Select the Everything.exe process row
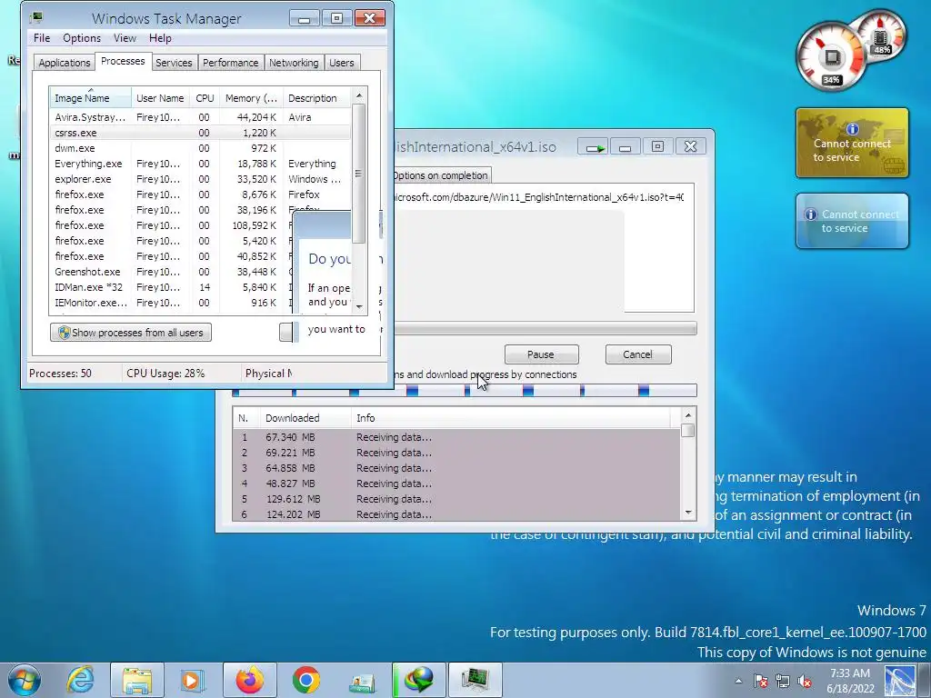The image size is (931, 698). click(201, 164)
